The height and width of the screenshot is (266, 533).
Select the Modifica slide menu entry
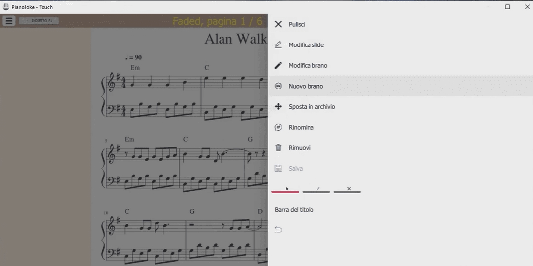(x=306, y=45)
